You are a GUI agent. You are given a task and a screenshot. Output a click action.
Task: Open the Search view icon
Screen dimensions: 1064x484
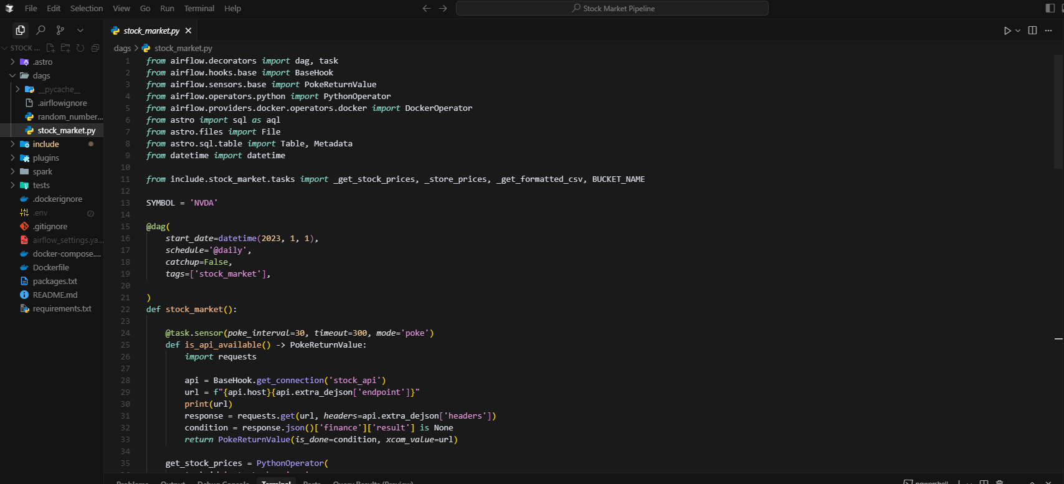(x=41, y=30)
